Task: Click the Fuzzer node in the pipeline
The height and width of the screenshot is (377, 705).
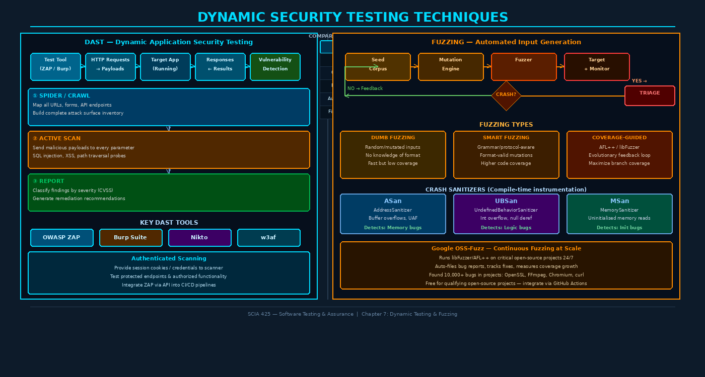Action: coord(524,66)
